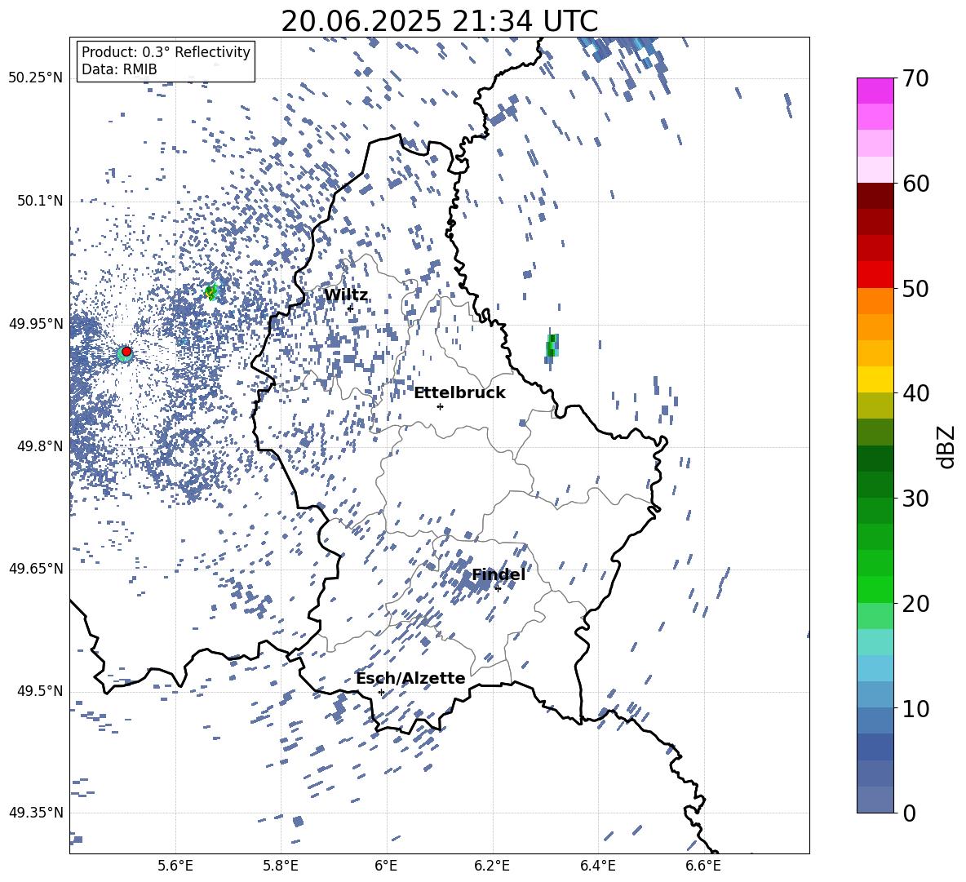Screen dimensions: 966x882
Task: Click the colorbar label 10
Action: pos(915,708)
